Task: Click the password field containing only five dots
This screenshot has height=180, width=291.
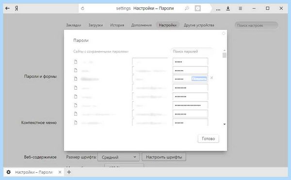Action: tap(190, 62)
